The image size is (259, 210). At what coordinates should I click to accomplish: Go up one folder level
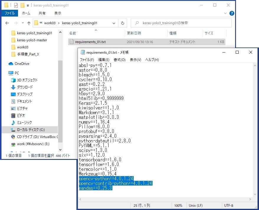[29, 23]
